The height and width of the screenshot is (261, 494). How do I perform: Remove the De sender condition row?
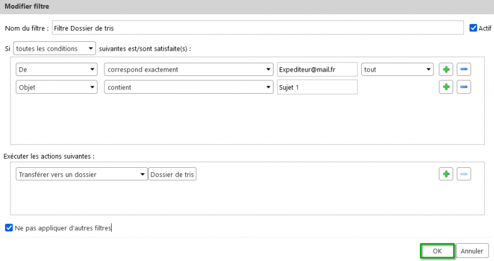[464, 69]
